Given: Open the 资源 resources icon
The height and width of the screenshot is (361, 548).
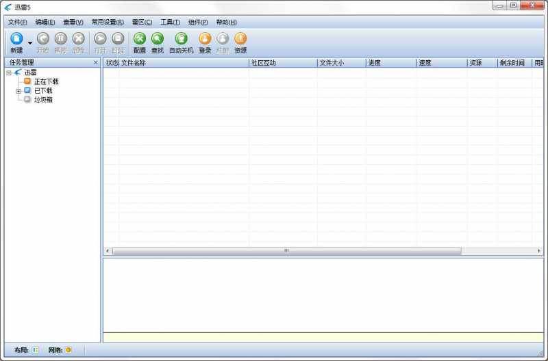Looking at the screenshot, I should pos(240,39).
